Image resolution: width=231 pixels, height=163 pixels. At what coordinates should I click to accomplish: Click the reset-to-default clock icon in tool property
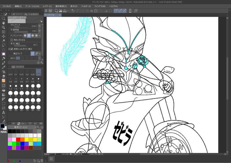click(x=38, y=63)
